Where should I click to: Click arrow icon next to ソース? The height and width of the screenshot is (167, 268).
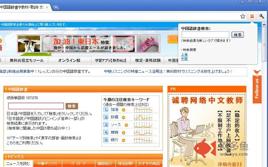(126, 125)
